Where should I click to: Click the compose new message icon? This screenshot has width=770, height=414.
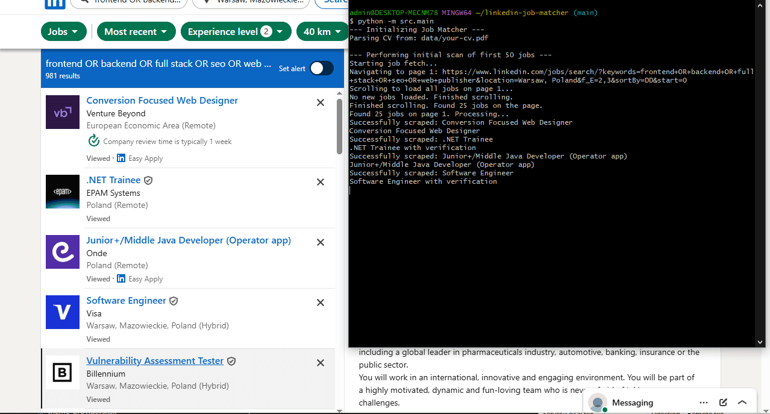(x=723, y=403)
